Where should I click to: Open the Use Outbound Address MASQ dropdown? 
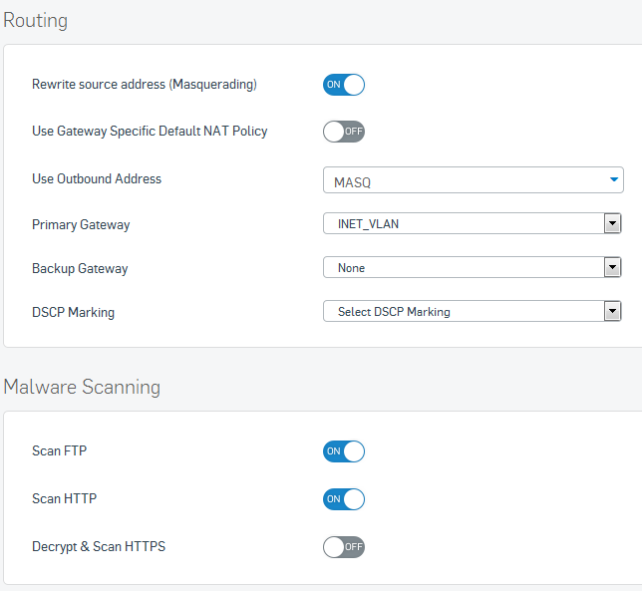[x=473, y=180]
